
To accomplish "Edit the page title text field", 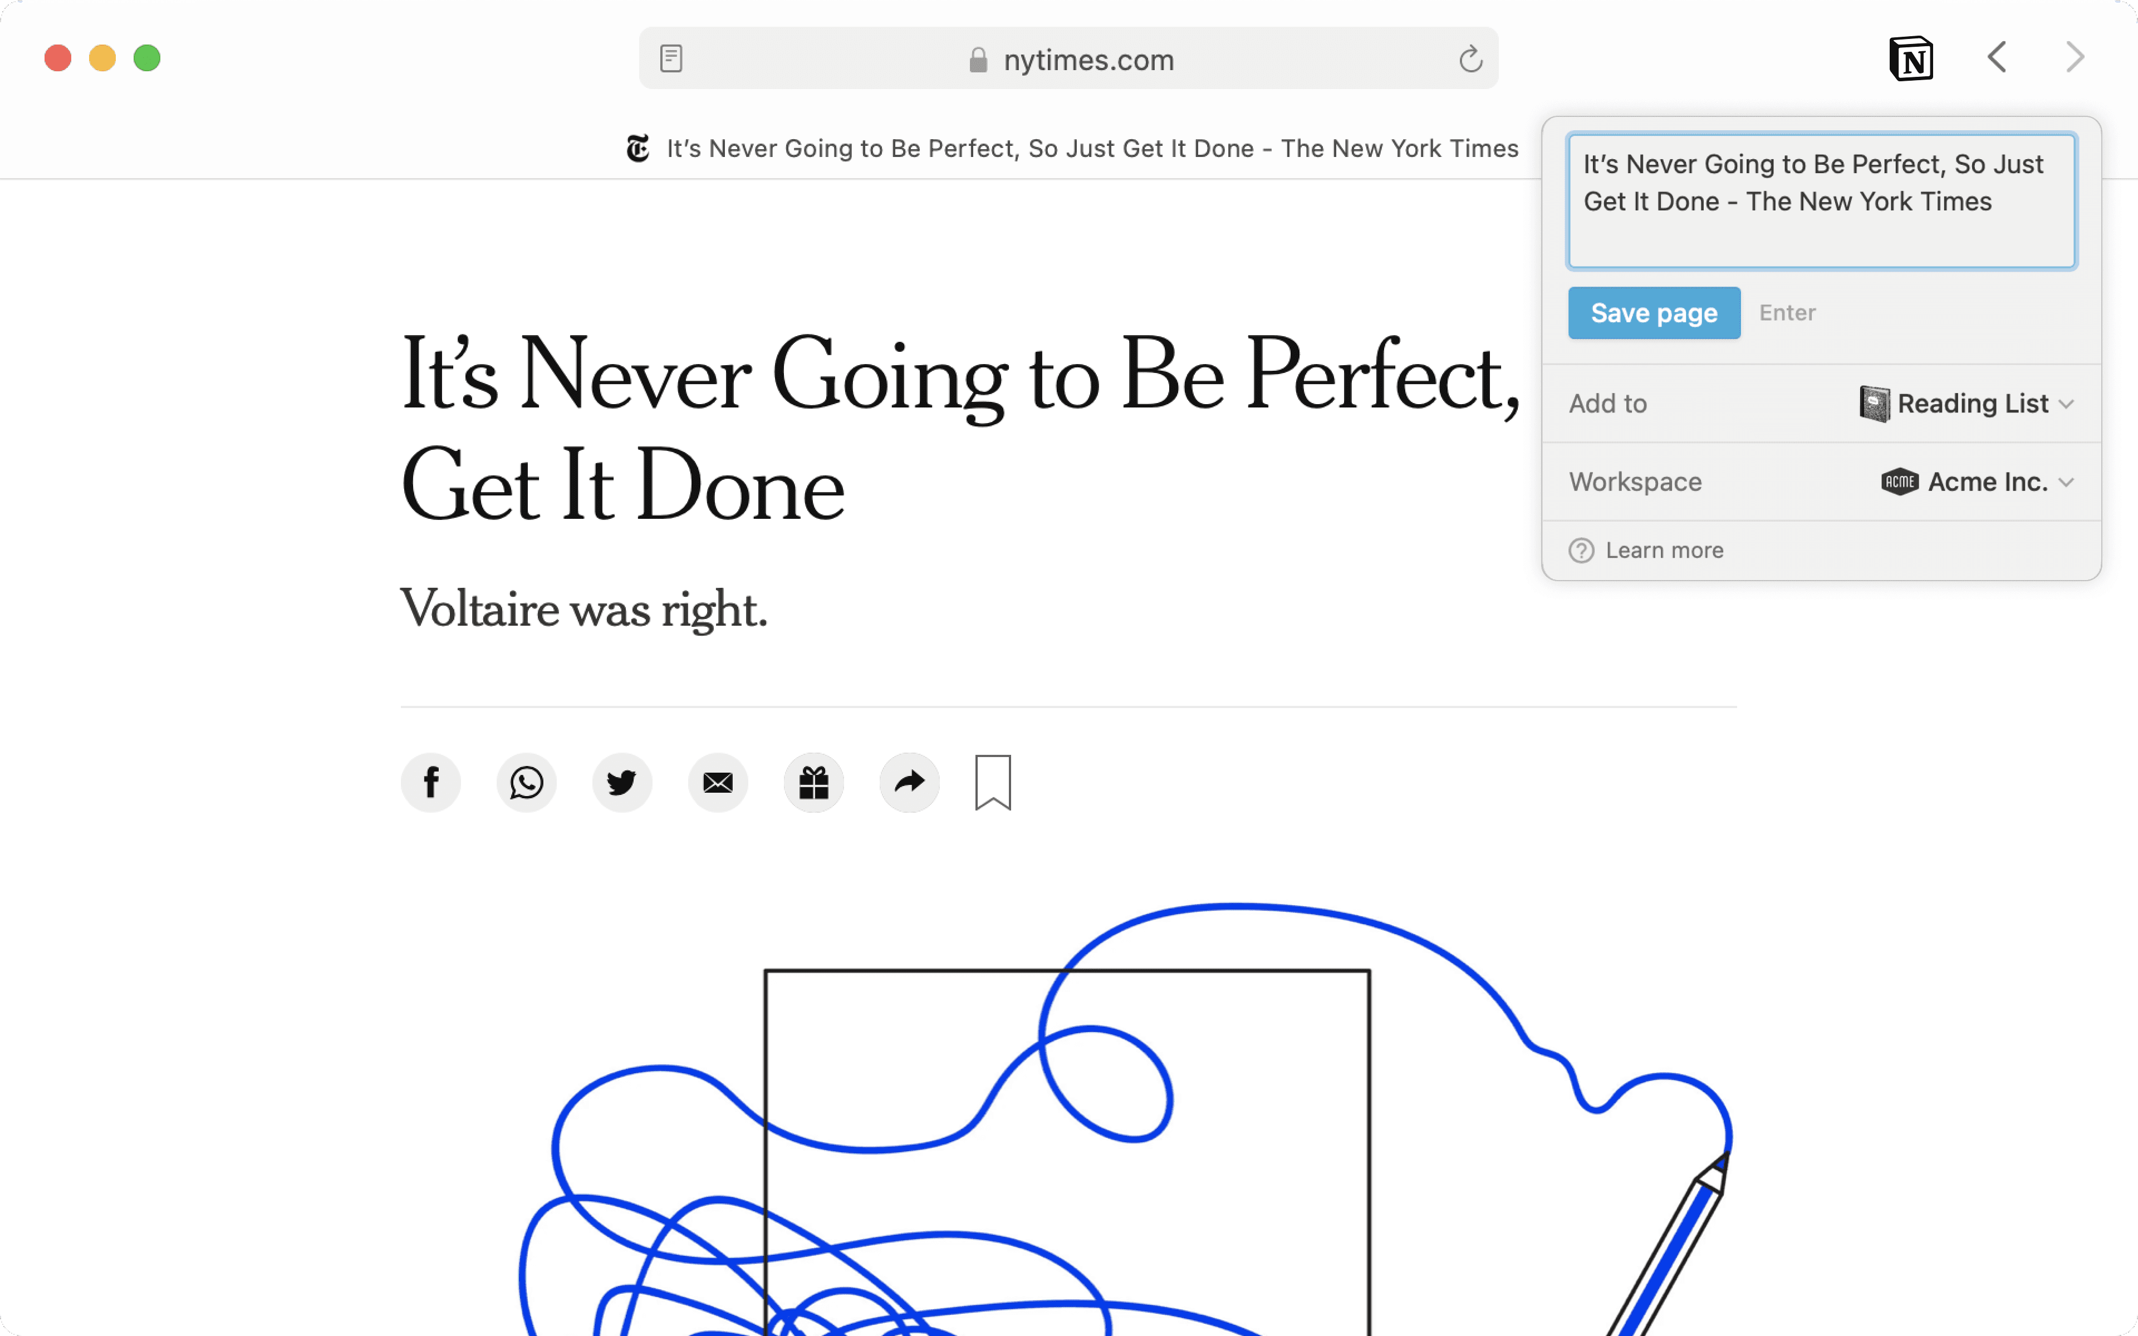I will click(1821, 202).
